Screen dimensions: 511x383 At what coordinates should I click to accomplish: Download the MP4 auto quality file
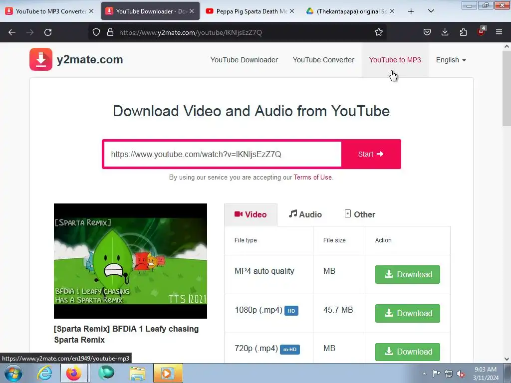coord(407,275)
